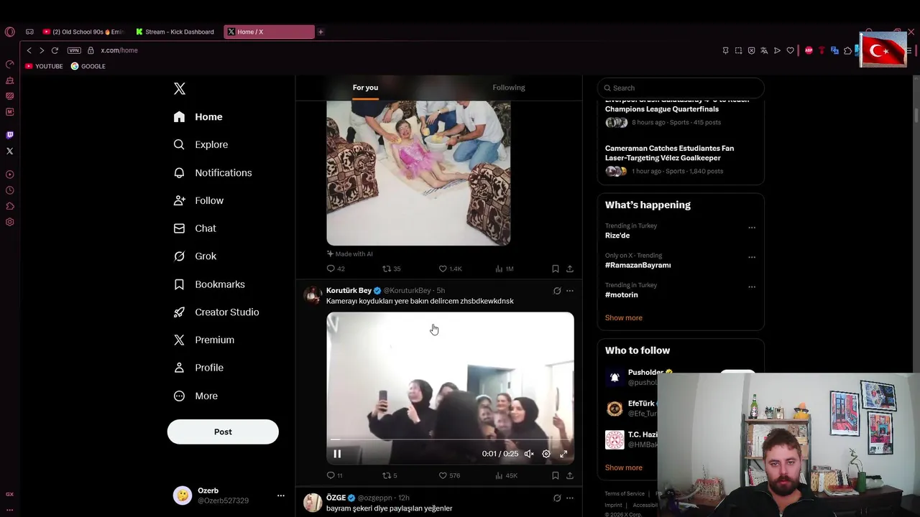Screen dimensions: 920x517
Task: Open the ABP adblock extension
Action: point(809,50)
